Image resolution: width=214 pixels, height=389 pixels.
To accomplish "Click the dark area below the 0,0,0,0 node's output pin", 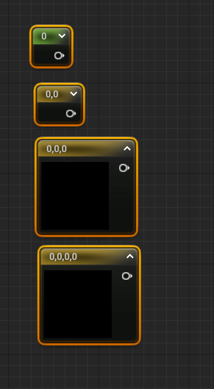I will 124,310.
